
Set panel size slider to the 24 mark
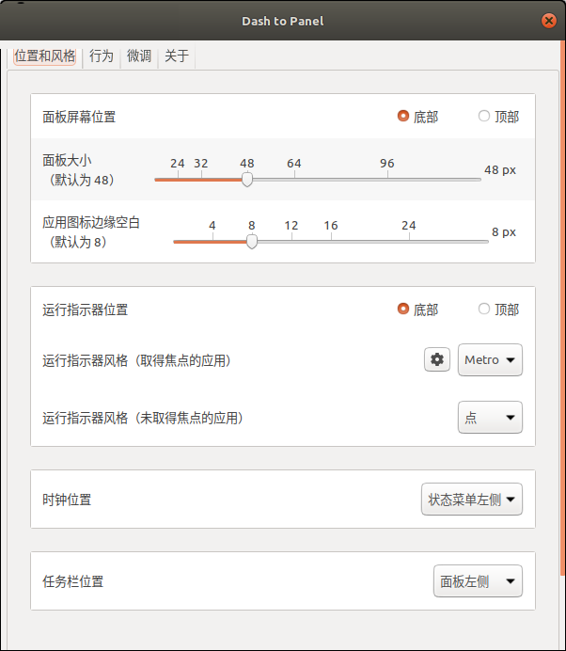tap(178, 179)
